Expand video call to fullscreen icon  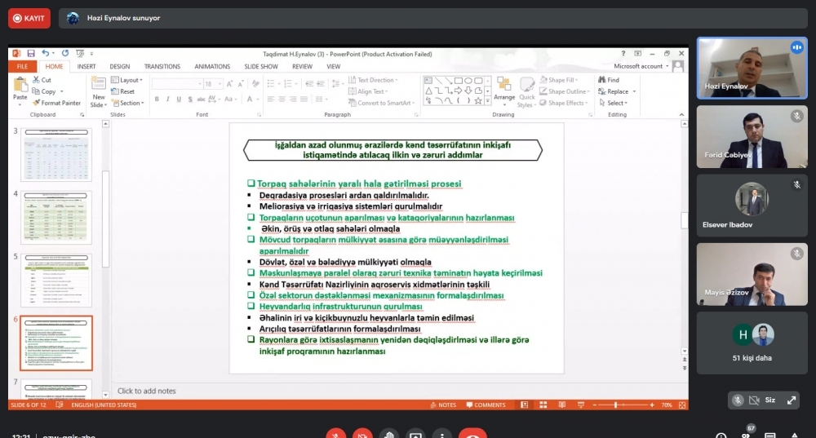(791, 400)
